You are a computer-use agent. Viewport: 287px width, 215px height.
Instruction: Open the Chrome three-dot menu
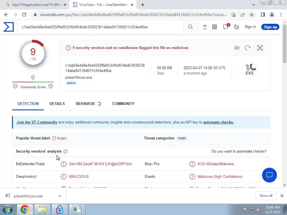[281, 15]
